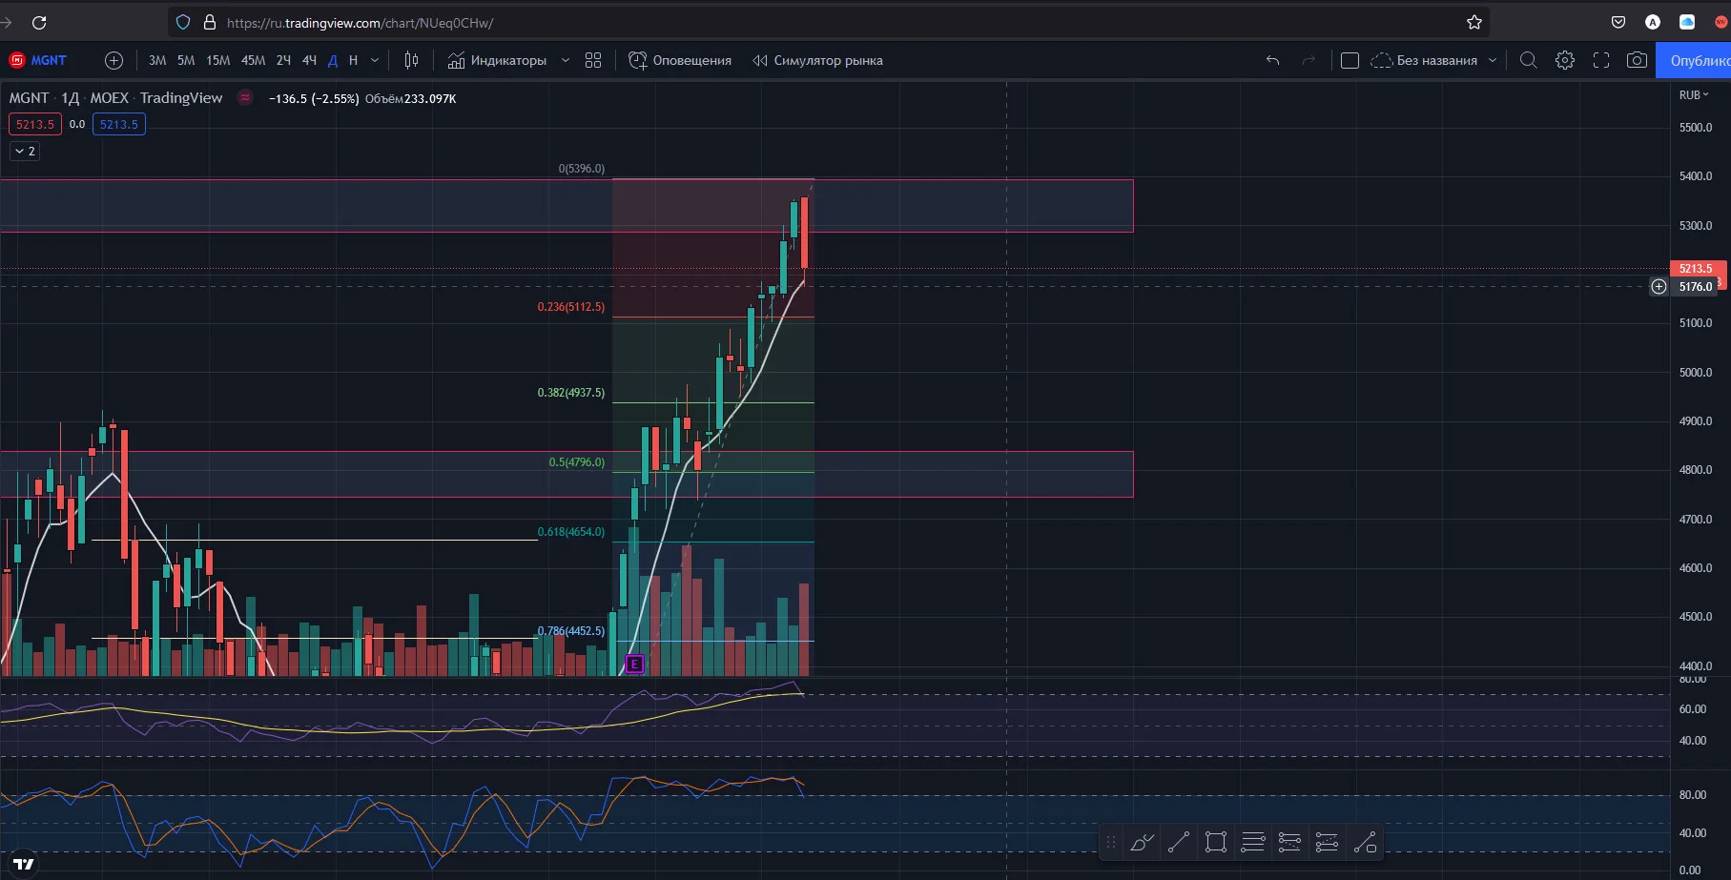Expand the favorite indicators dropdown arrow
This screenshot has height=880, width=1731.
pyautogui.click(x=565, y=60)
